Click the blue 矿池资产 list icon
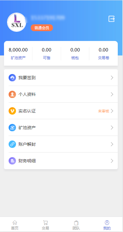The width and height of the screenshot is (123, 232). pyautogui.click(x=12, y=128)
